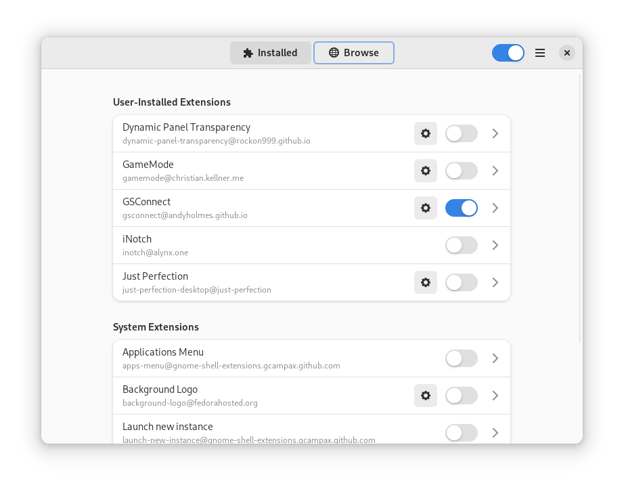Expand Just Perfection details chevron
The height and width of the screenshot is (489, 624).
pyautogui.click(x=495, y=282)
